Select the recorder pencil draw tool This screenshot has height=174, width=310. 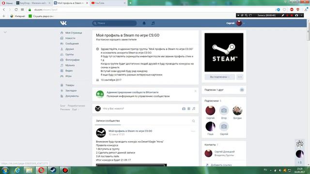coord(283,15)
